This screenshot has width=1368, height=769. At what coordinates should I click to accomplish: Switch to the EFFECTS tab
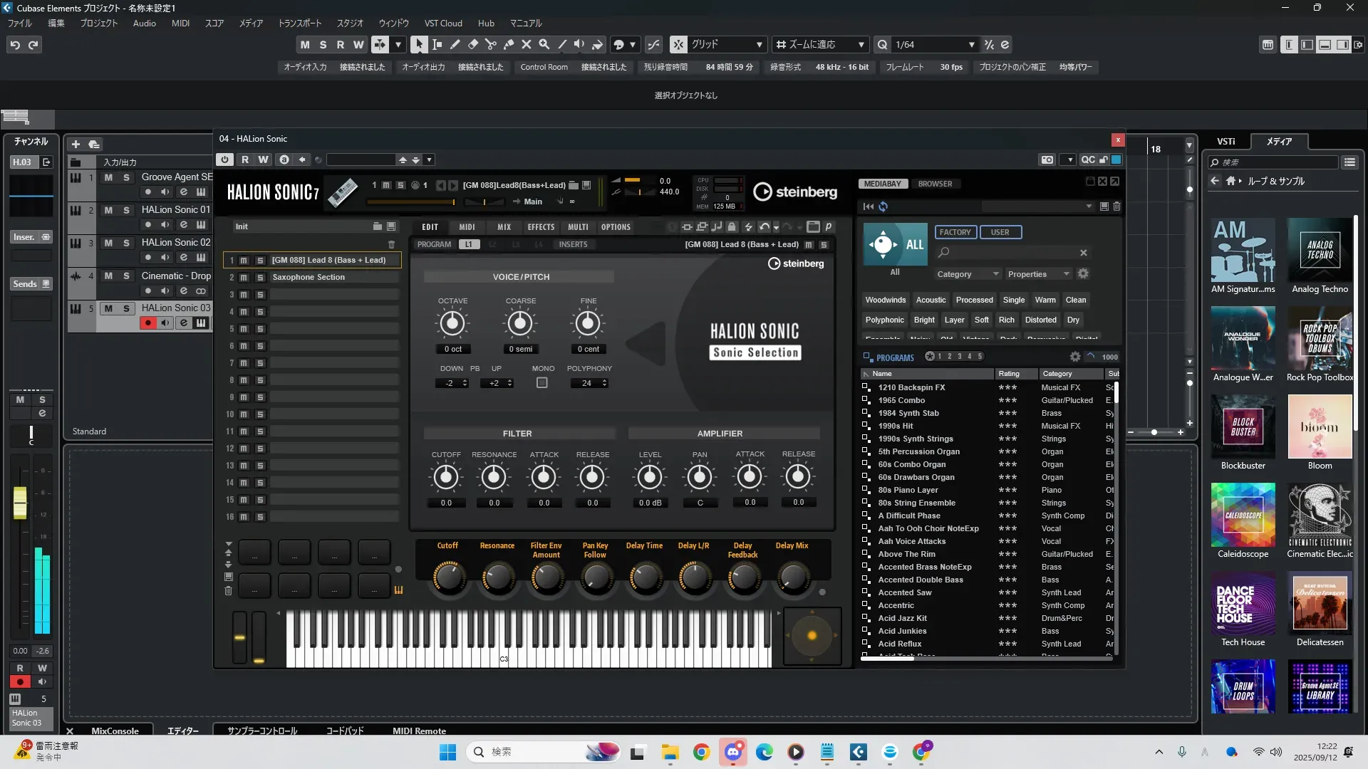[x=540, y=227]
